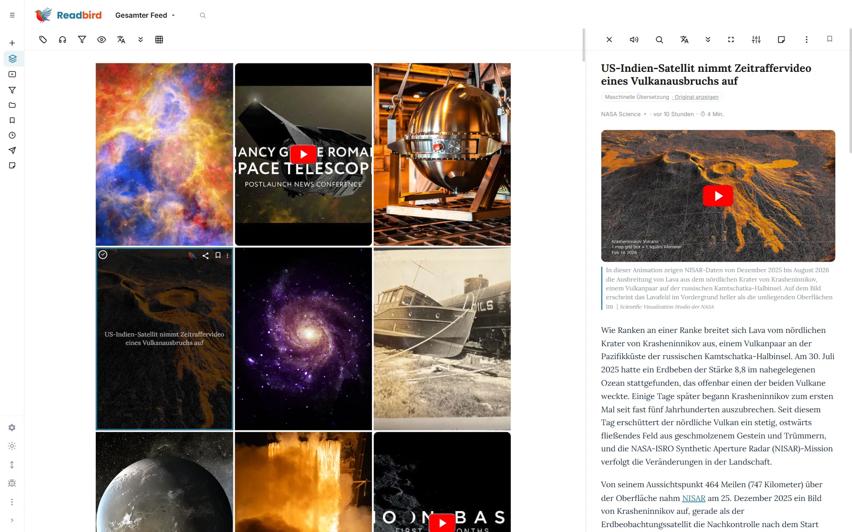The image size is (852, 532).
Task: Switch grid layout in feed toolbar
Action: [x=159, y=39]
